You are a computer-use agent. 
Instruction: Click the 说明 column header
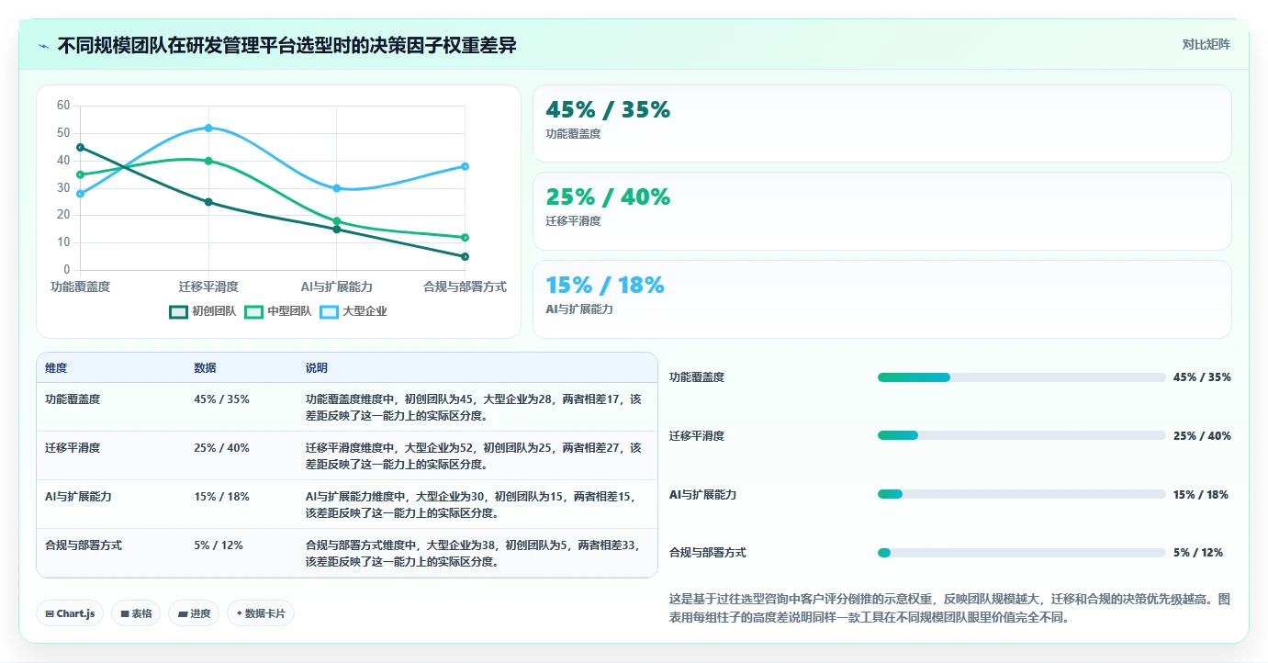point(317,367)
